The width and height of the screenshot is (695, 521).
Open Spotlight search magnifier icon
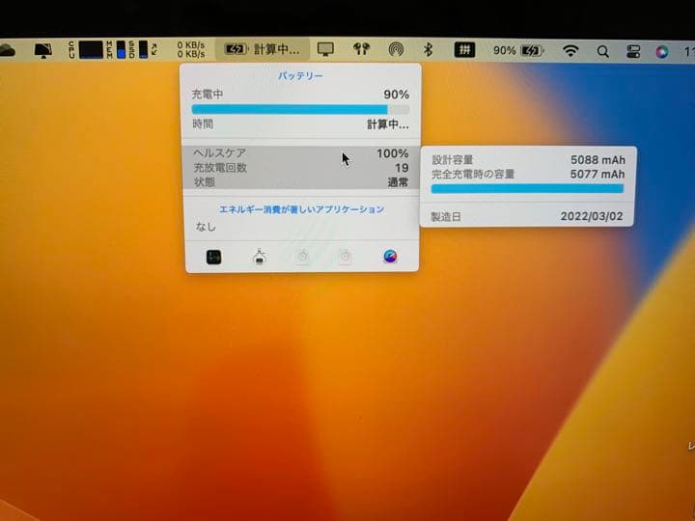coord(602,52)
